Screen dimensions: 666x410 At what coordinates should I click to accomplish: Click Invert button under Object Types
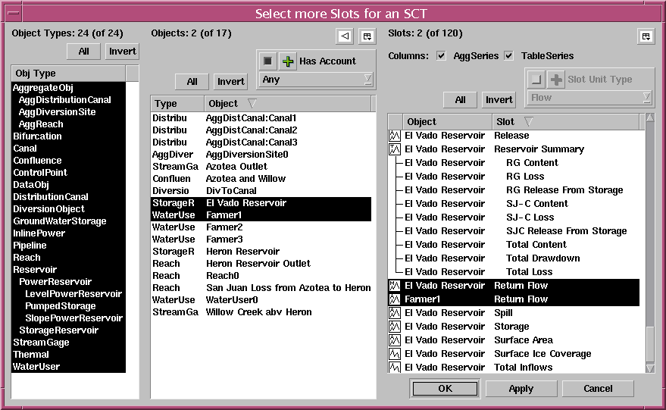122,52
